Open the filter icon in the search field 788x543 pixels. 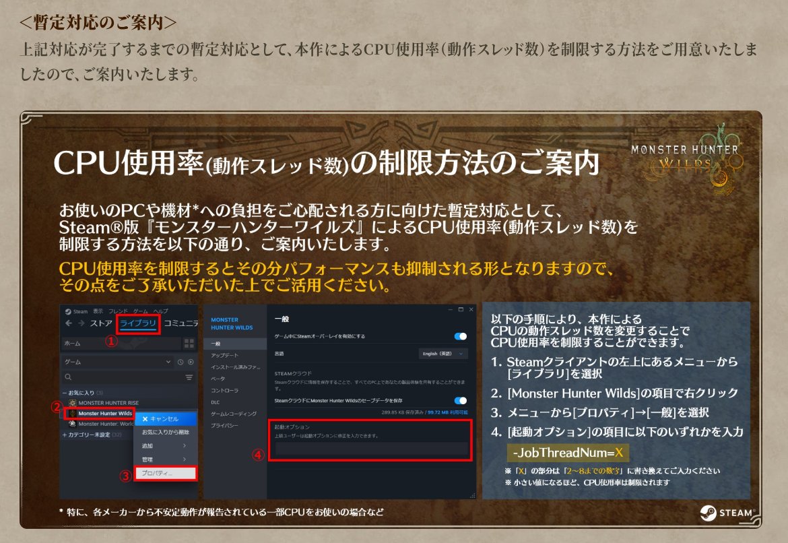189,377
